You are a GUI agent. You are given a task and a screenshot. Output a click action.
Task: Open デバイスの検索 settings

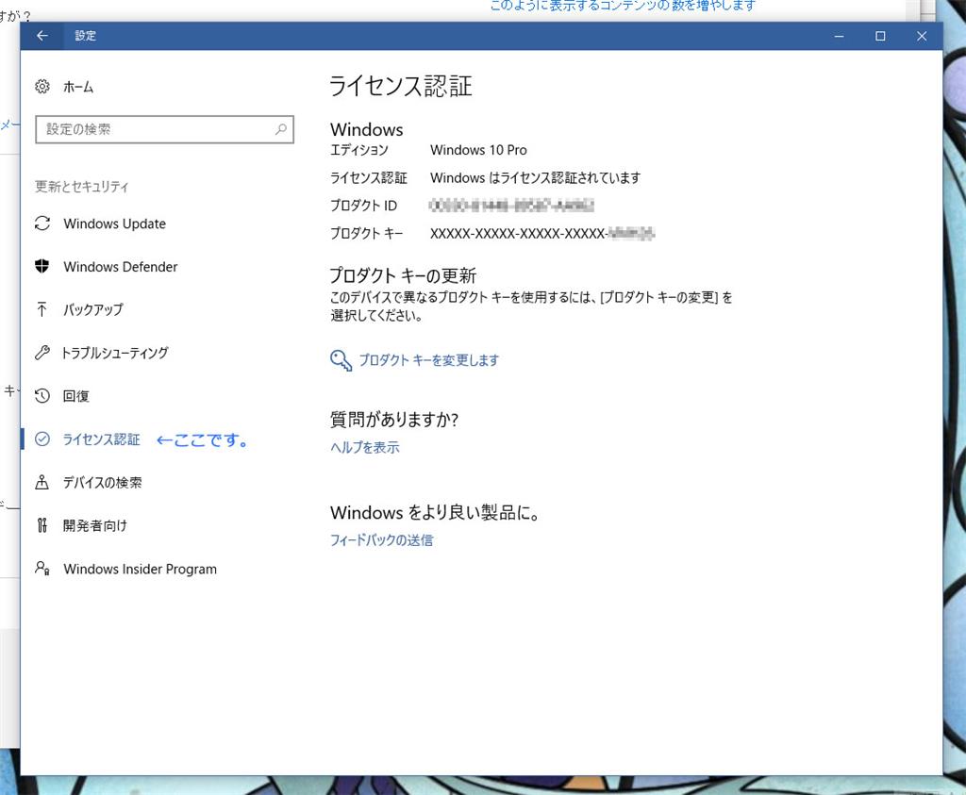point(102,482)
